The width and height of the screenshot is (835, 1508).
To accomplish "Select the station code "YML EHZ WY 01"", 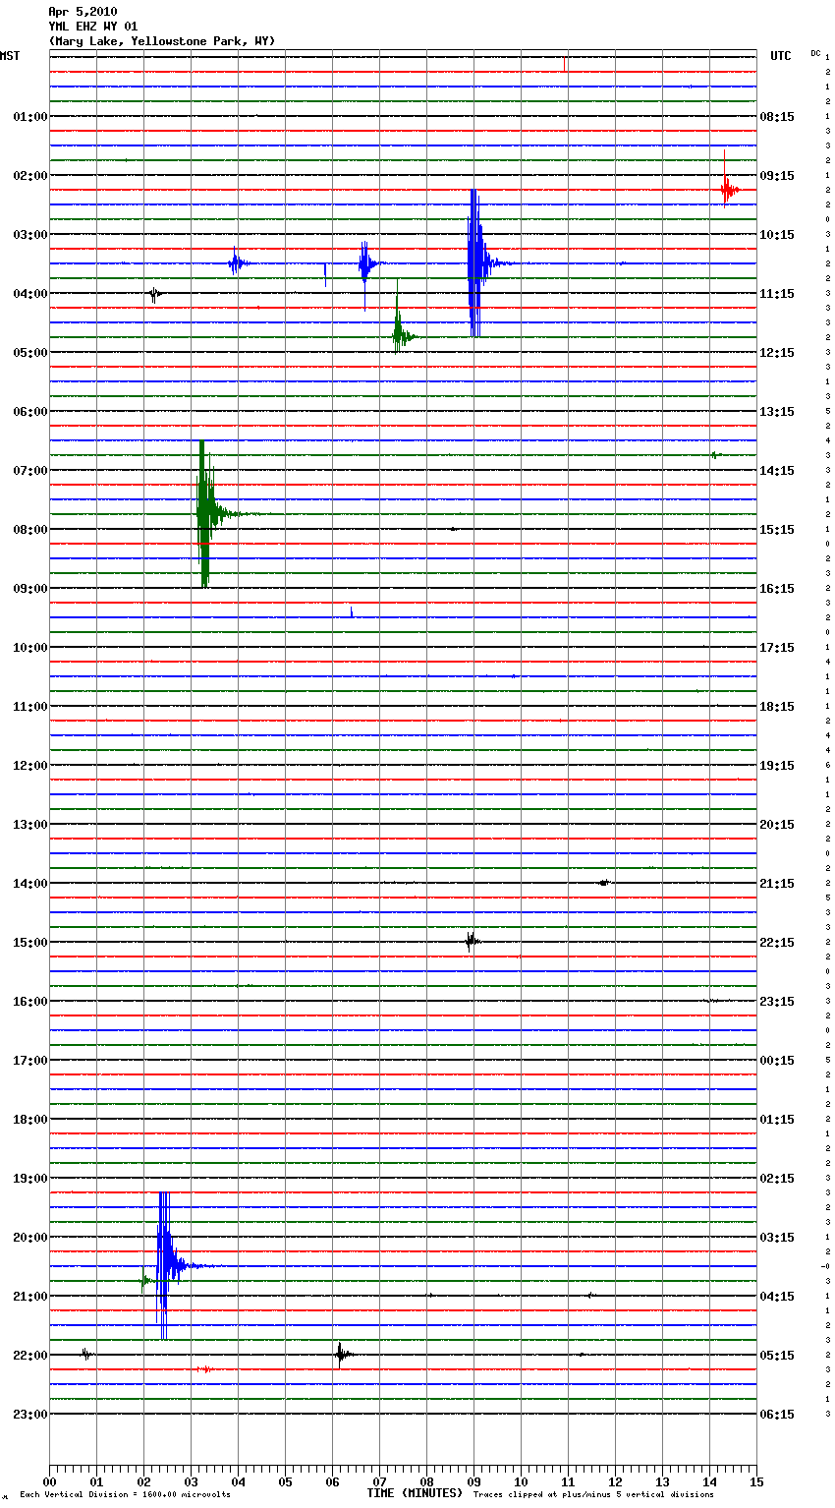I will click(93, 27).
